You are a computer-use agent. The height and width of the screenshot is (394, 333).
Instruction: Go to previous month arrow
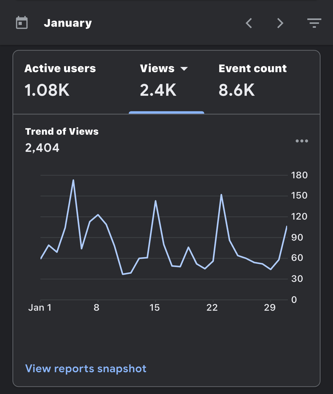coord(249,23)
